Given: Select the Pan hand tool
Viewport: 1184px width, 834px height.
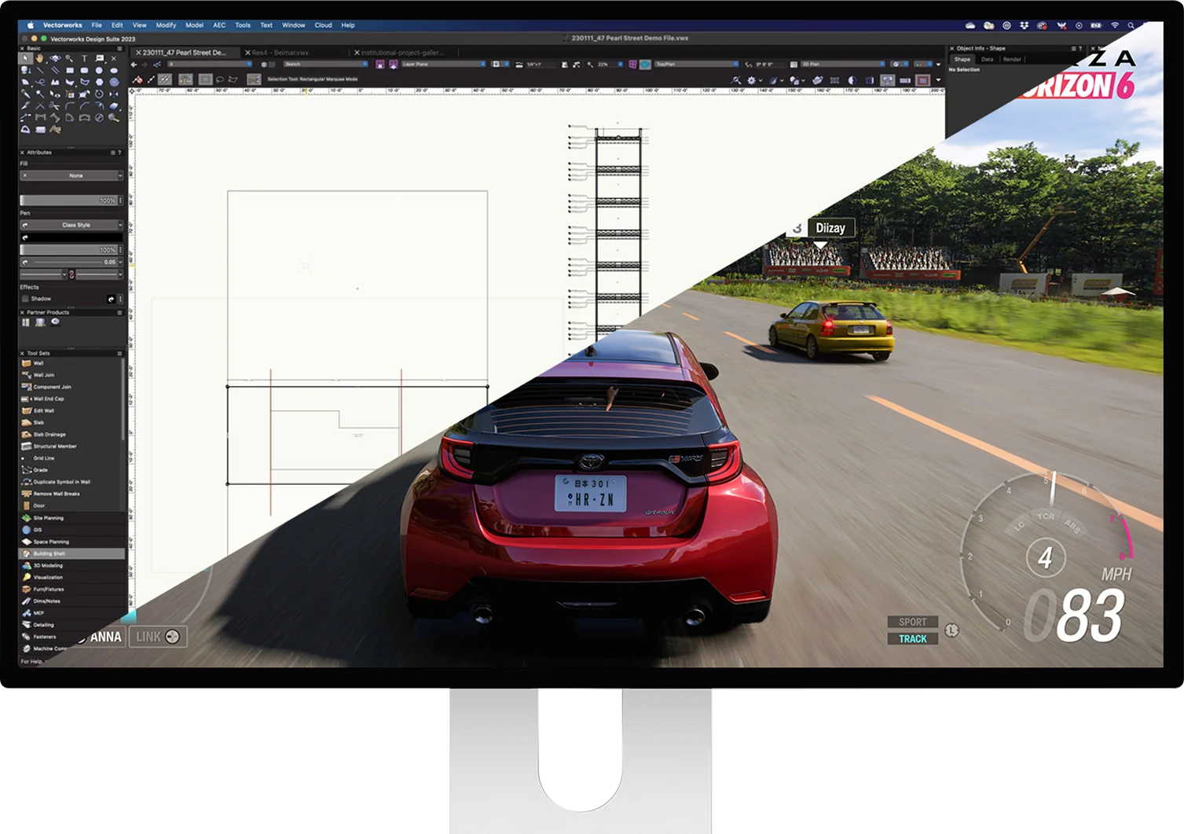Looking at the screenshot, I should (x=40, y=58).
